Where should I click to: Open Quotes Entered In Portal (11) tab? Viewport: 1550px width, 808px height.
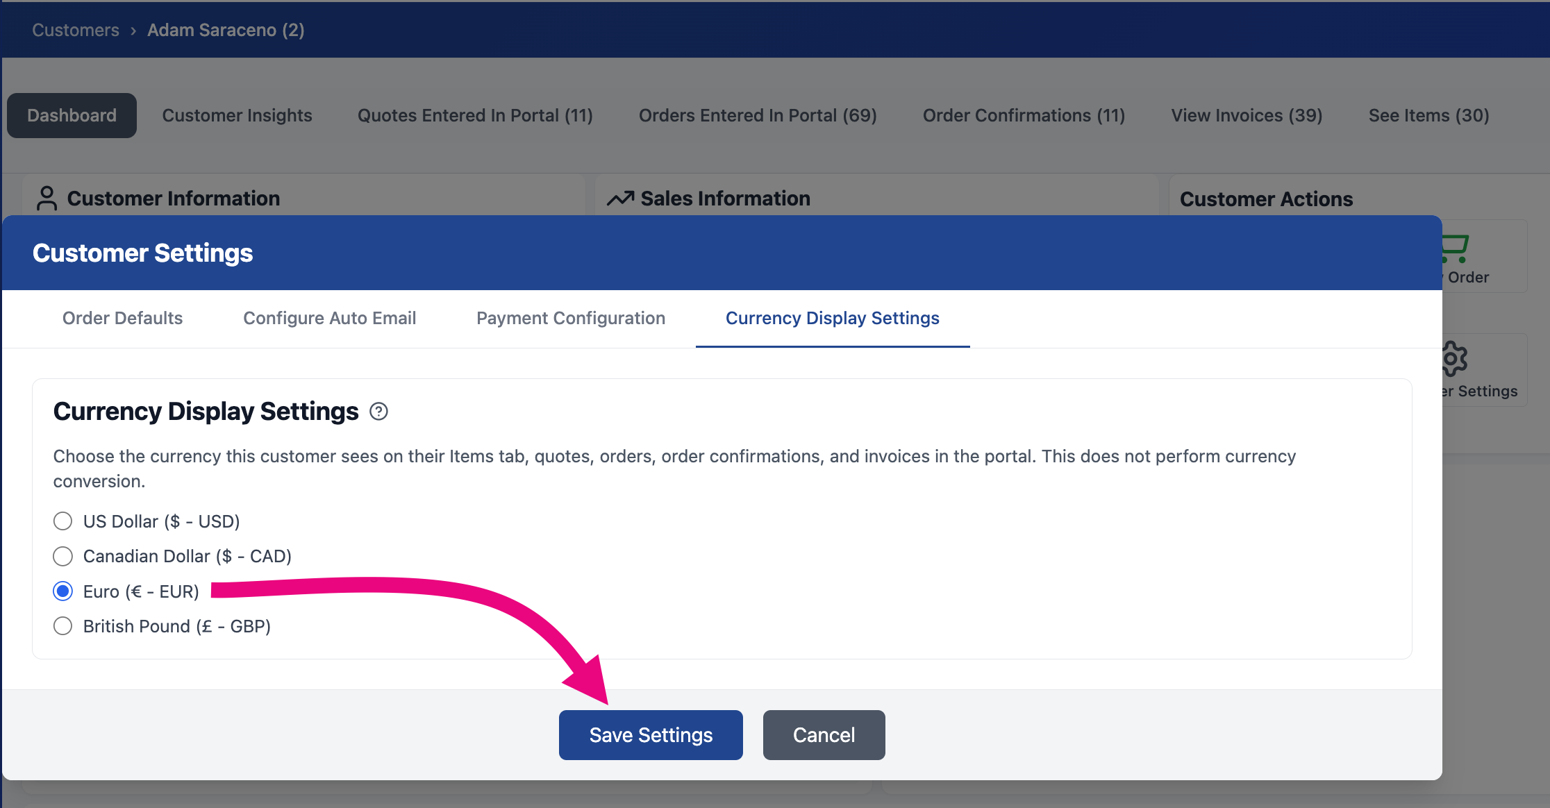[x=475, y=115]
